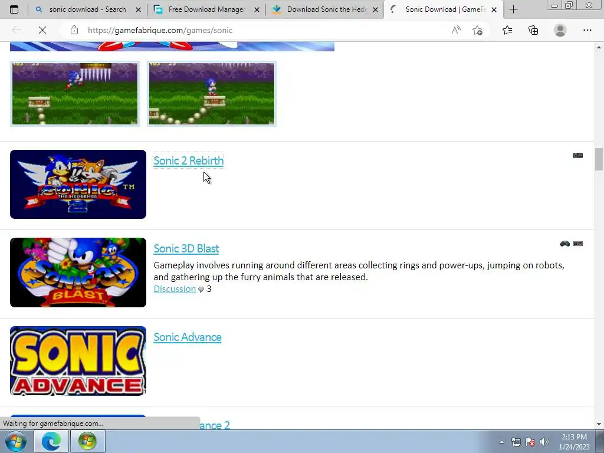Open the browser profile avatar
Screen dimensions: 604x453
tap(560, 30)
